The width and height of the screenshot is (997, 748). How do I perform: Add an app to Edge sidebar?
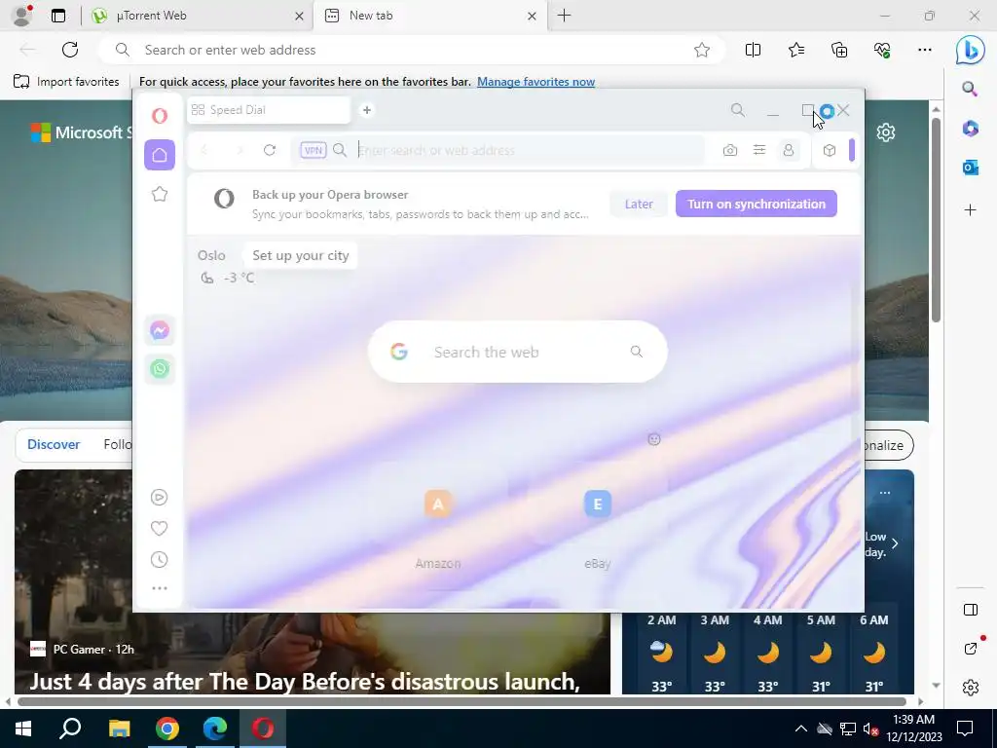970,210
